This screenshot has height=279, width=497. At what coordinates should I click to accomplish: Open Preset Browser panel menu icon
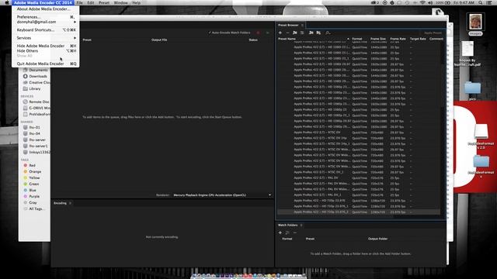302,25
